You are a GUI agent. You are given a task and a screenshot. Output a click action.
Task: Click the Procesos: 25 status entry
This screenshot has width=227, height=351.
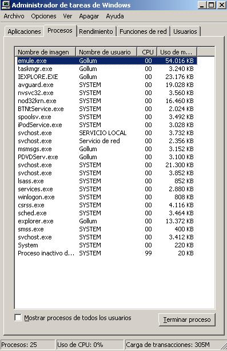coord(28,345)
